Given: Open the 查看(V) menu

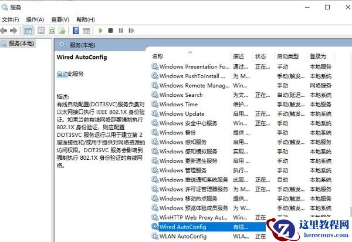Looking at the screenshot, I should 60,20.
